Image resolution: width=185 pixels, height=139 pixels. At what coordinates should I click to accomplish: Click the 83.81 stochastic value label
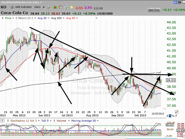[x=170, y=125]
